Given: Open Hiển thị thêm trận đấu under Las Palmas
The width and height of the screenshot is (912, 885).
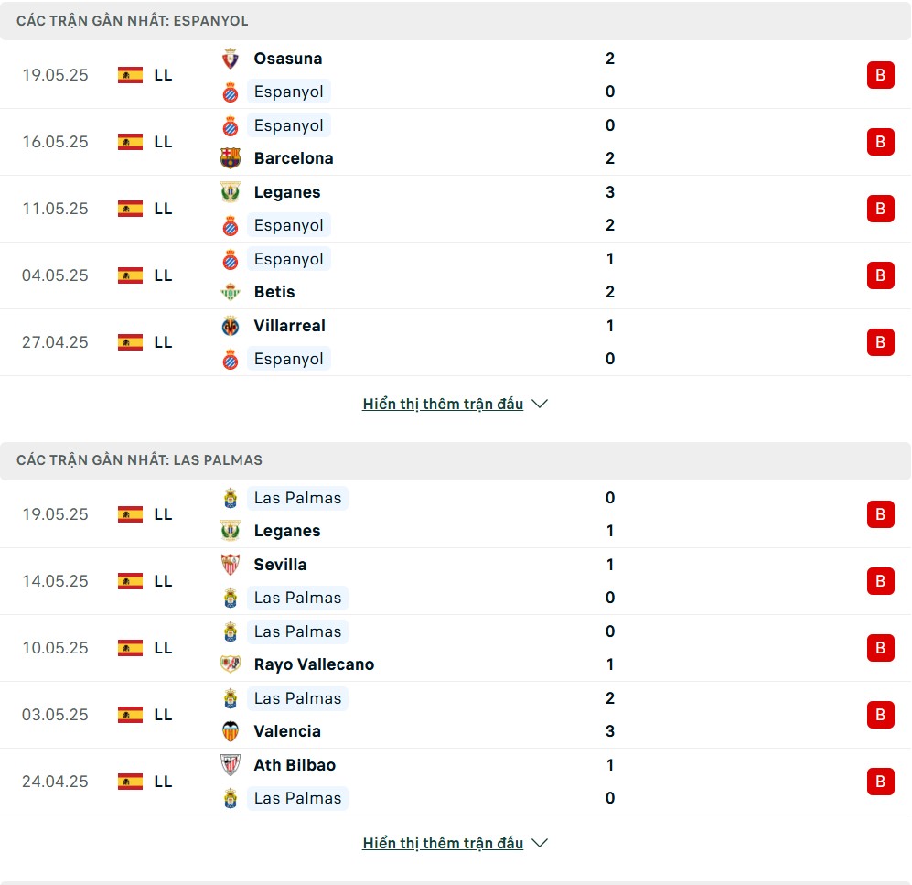Looking at the screenshot, I should coord(443,843).
